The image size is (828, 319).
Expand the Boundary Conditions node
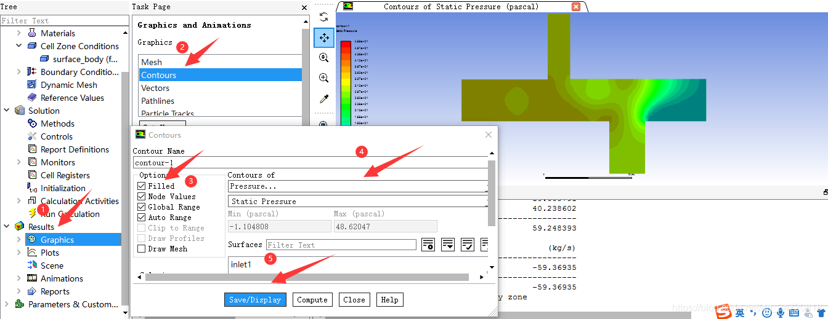19,72
